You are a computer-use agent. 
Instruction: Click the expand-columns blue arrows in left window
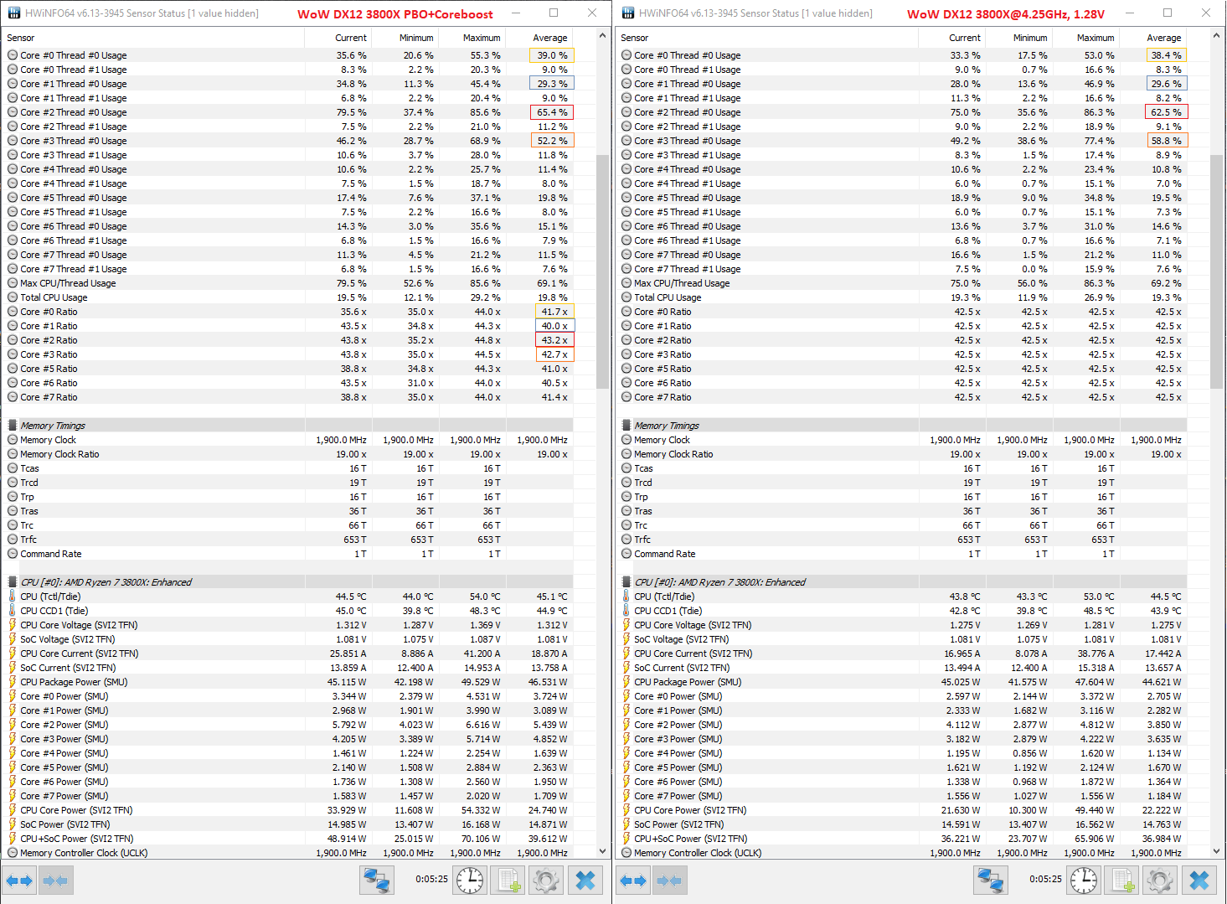[18, 881]
